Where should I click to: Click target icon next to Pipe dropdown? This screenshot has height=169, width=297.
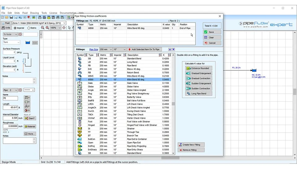coord(20,90)
